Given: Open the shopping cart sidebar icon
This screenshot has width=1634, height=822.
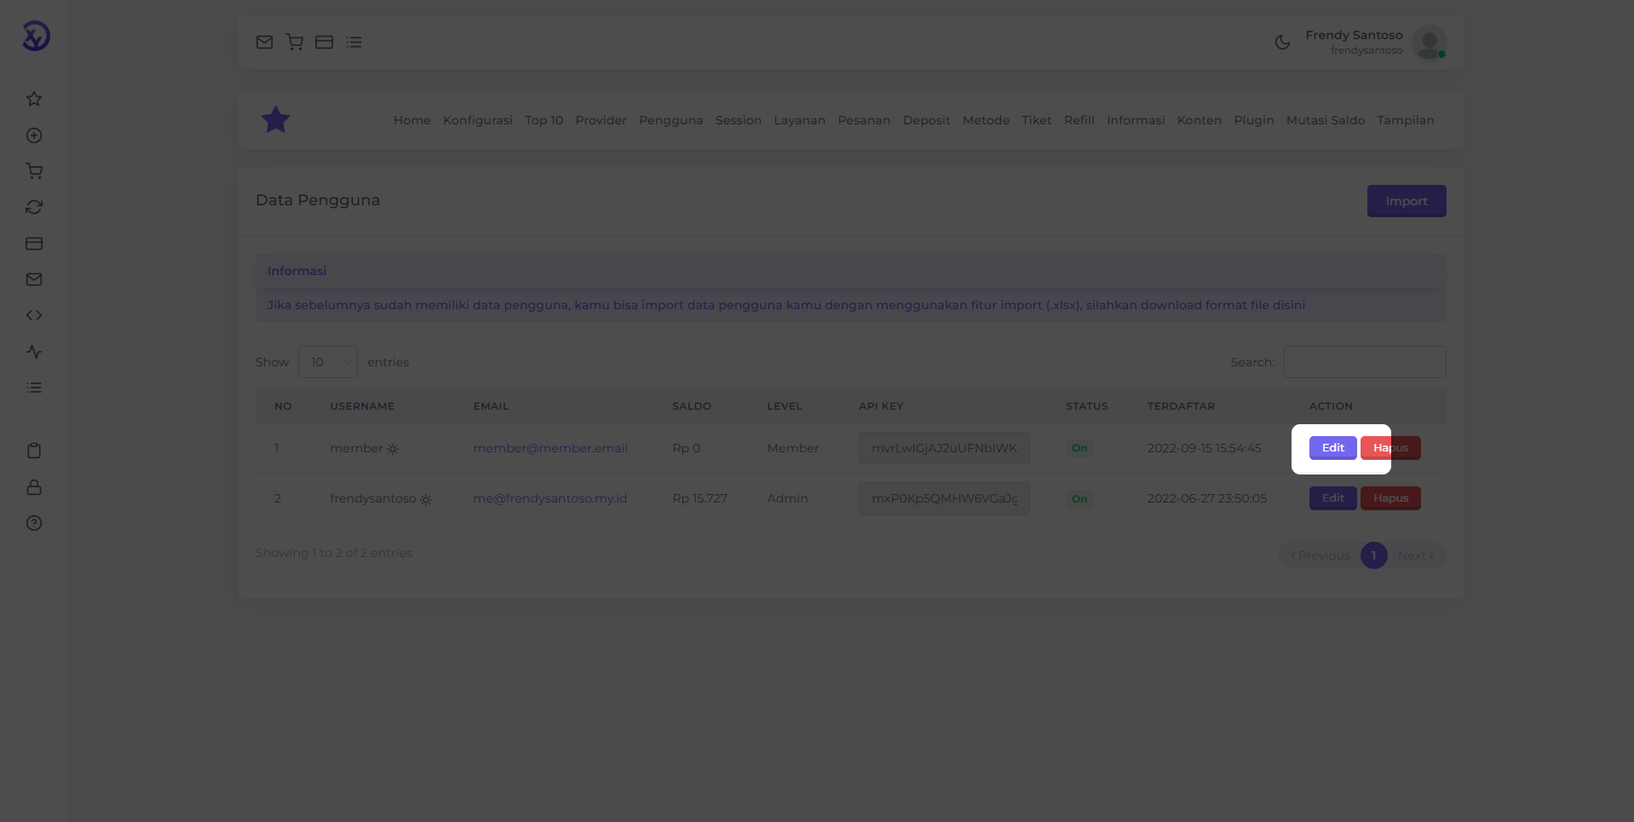Looking at the screenshot, I should tap(34, 171).
